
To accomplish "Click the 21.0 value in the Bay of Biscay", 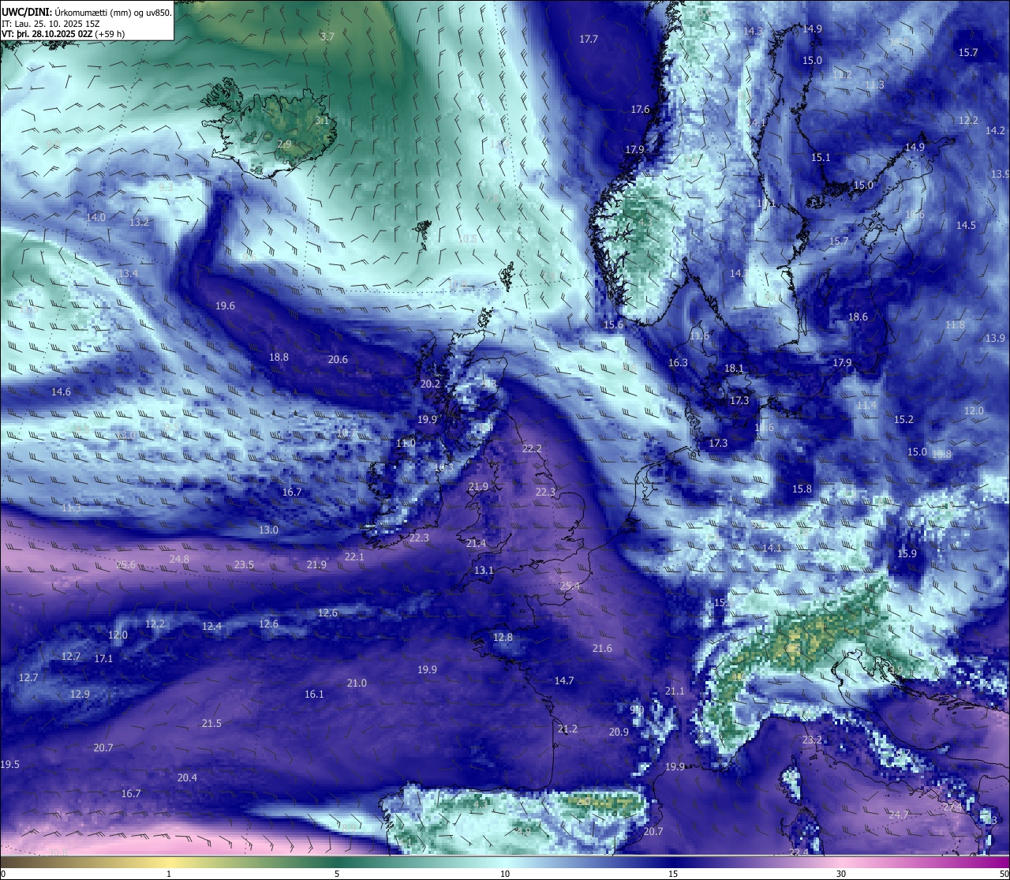I will 357,683.
